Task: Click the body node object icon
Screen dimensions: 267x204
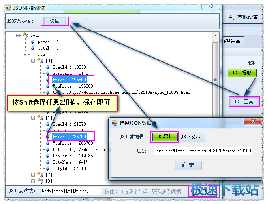Action: (26, 35)
